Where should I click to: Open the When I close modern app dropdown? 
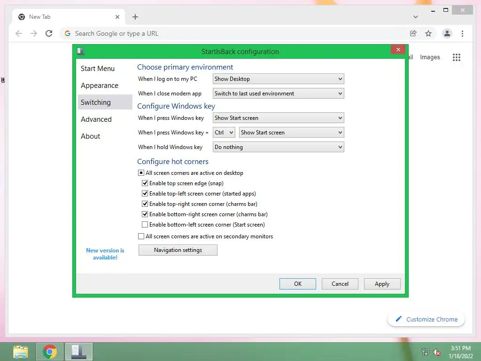[278, 94]
